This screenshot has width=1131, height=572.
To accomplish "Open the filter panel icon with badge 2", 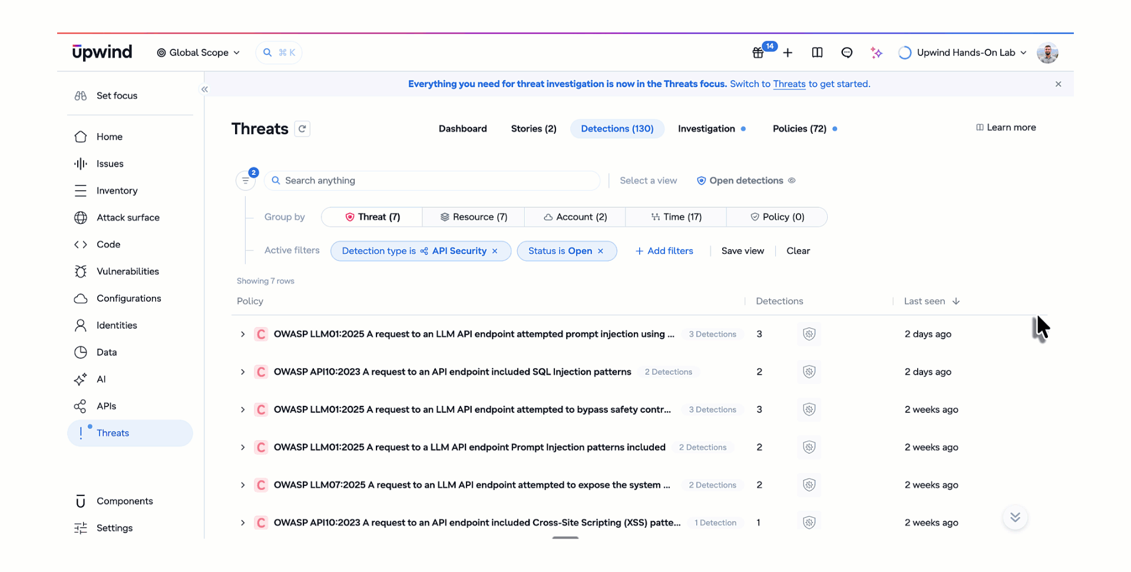I will (x=246, y=180).
